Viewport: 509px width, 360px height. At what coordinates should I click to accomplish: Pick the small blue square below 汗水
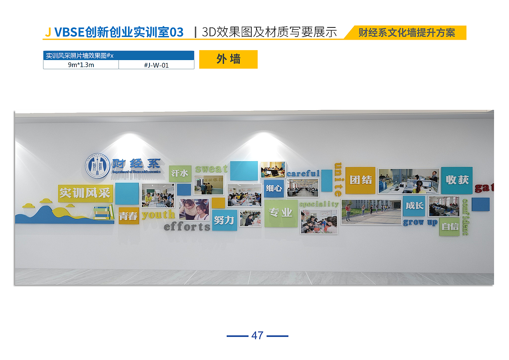pos(184,189)
